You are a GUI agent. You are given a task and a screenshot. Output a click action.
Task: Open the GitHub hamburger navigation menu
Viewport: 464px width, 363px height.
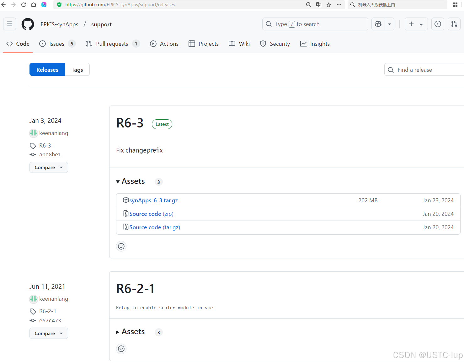[10, 24]
